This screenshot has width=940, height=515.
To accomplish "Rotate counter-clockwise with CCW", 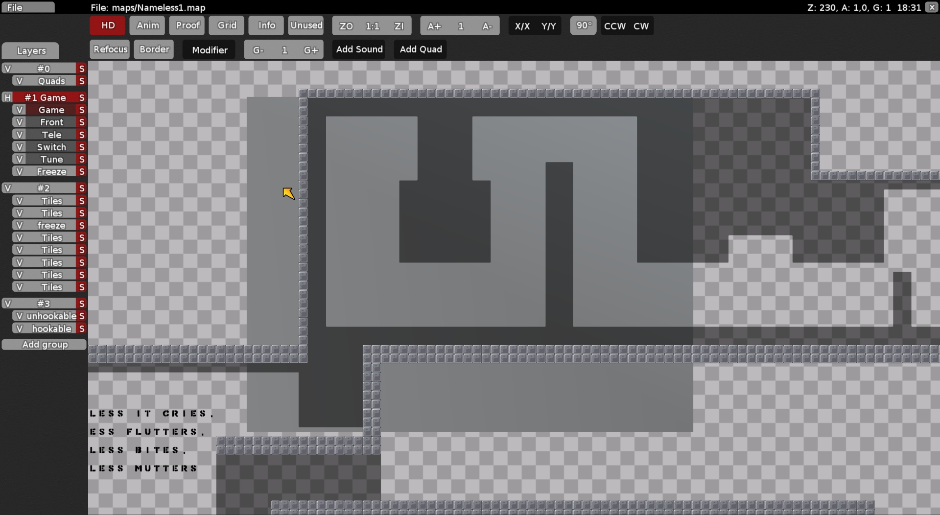I will (x=614, y=26).
